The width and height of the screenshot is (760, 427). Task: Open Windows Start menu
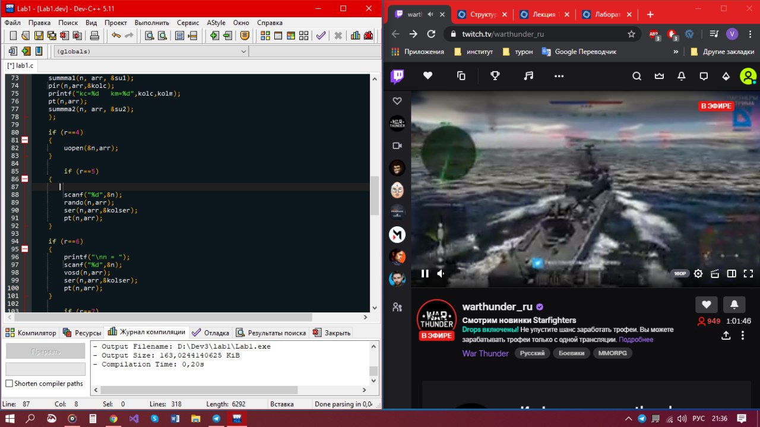tap(10, 418)
